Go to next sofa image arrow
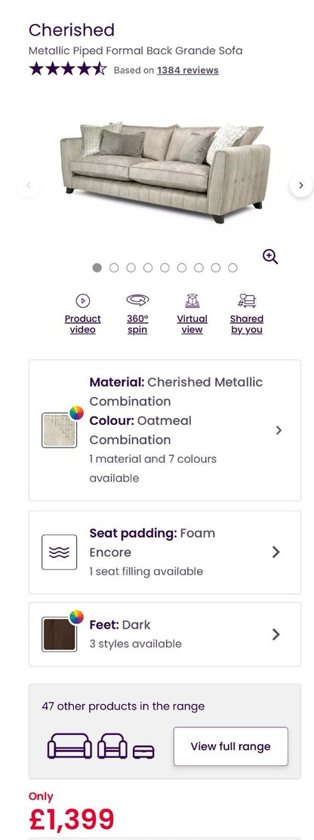The image size is (314, 840). [301, 186]
